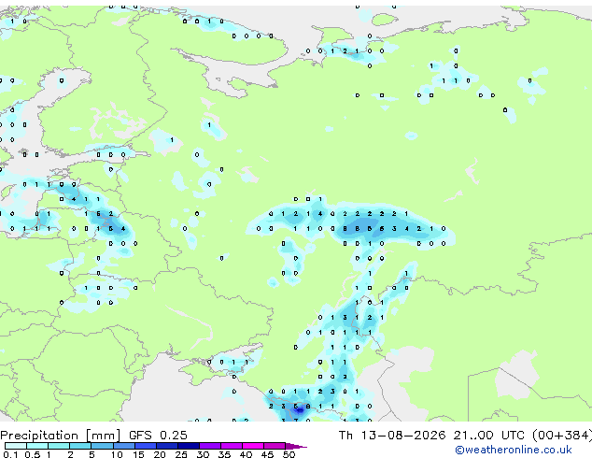Click the 0.5–1 mm legend swatch
This screenshot has width=592, height=458.
coord(37,446)
